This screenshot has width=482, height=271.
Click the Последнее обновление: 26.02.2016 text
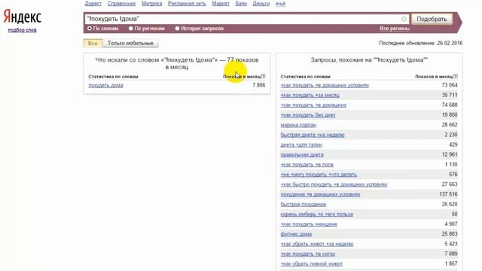pyautogui.click(x=420, y=43)
